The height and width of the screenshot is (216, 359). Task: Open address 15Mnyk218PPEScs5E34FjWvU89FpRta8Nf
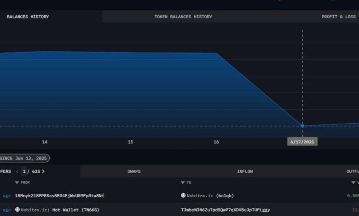point(59,196)
